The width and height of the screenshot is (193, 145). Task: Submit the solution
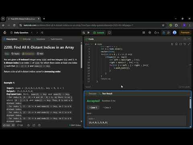coord(99,33)
